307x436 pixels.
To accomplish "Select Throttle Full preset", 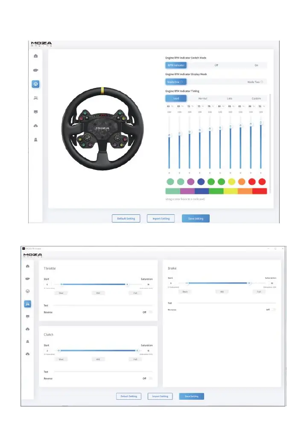I will tap(135, 293).
